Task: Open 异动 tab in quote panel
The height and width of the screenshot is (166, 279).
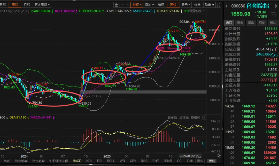Action: (262, 23)
